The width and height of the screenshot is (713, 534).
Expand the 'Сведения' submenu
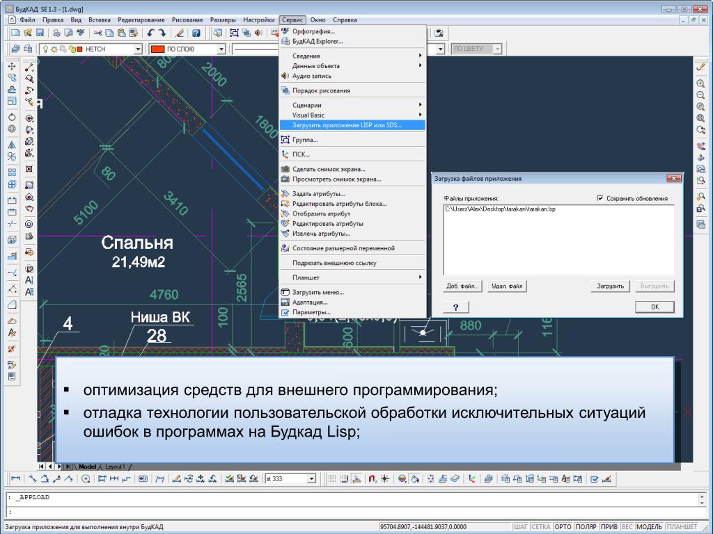tap(352, 56)
